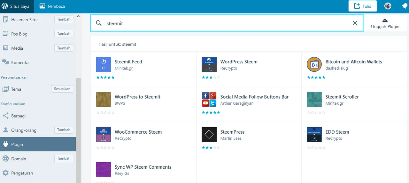
Task: Switch to the Pembaca reader tab
Action: pyautogui.click(x=52, y=6)
